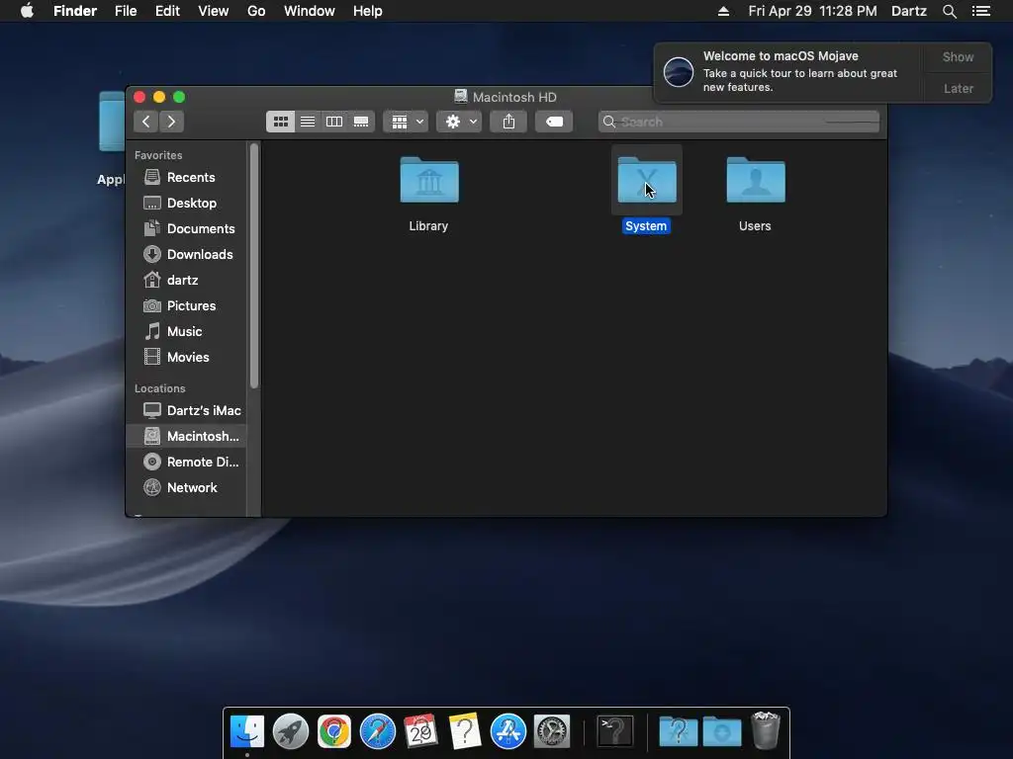
Task: Open the Downloads stack in Dock
Action: click(722, 732)
